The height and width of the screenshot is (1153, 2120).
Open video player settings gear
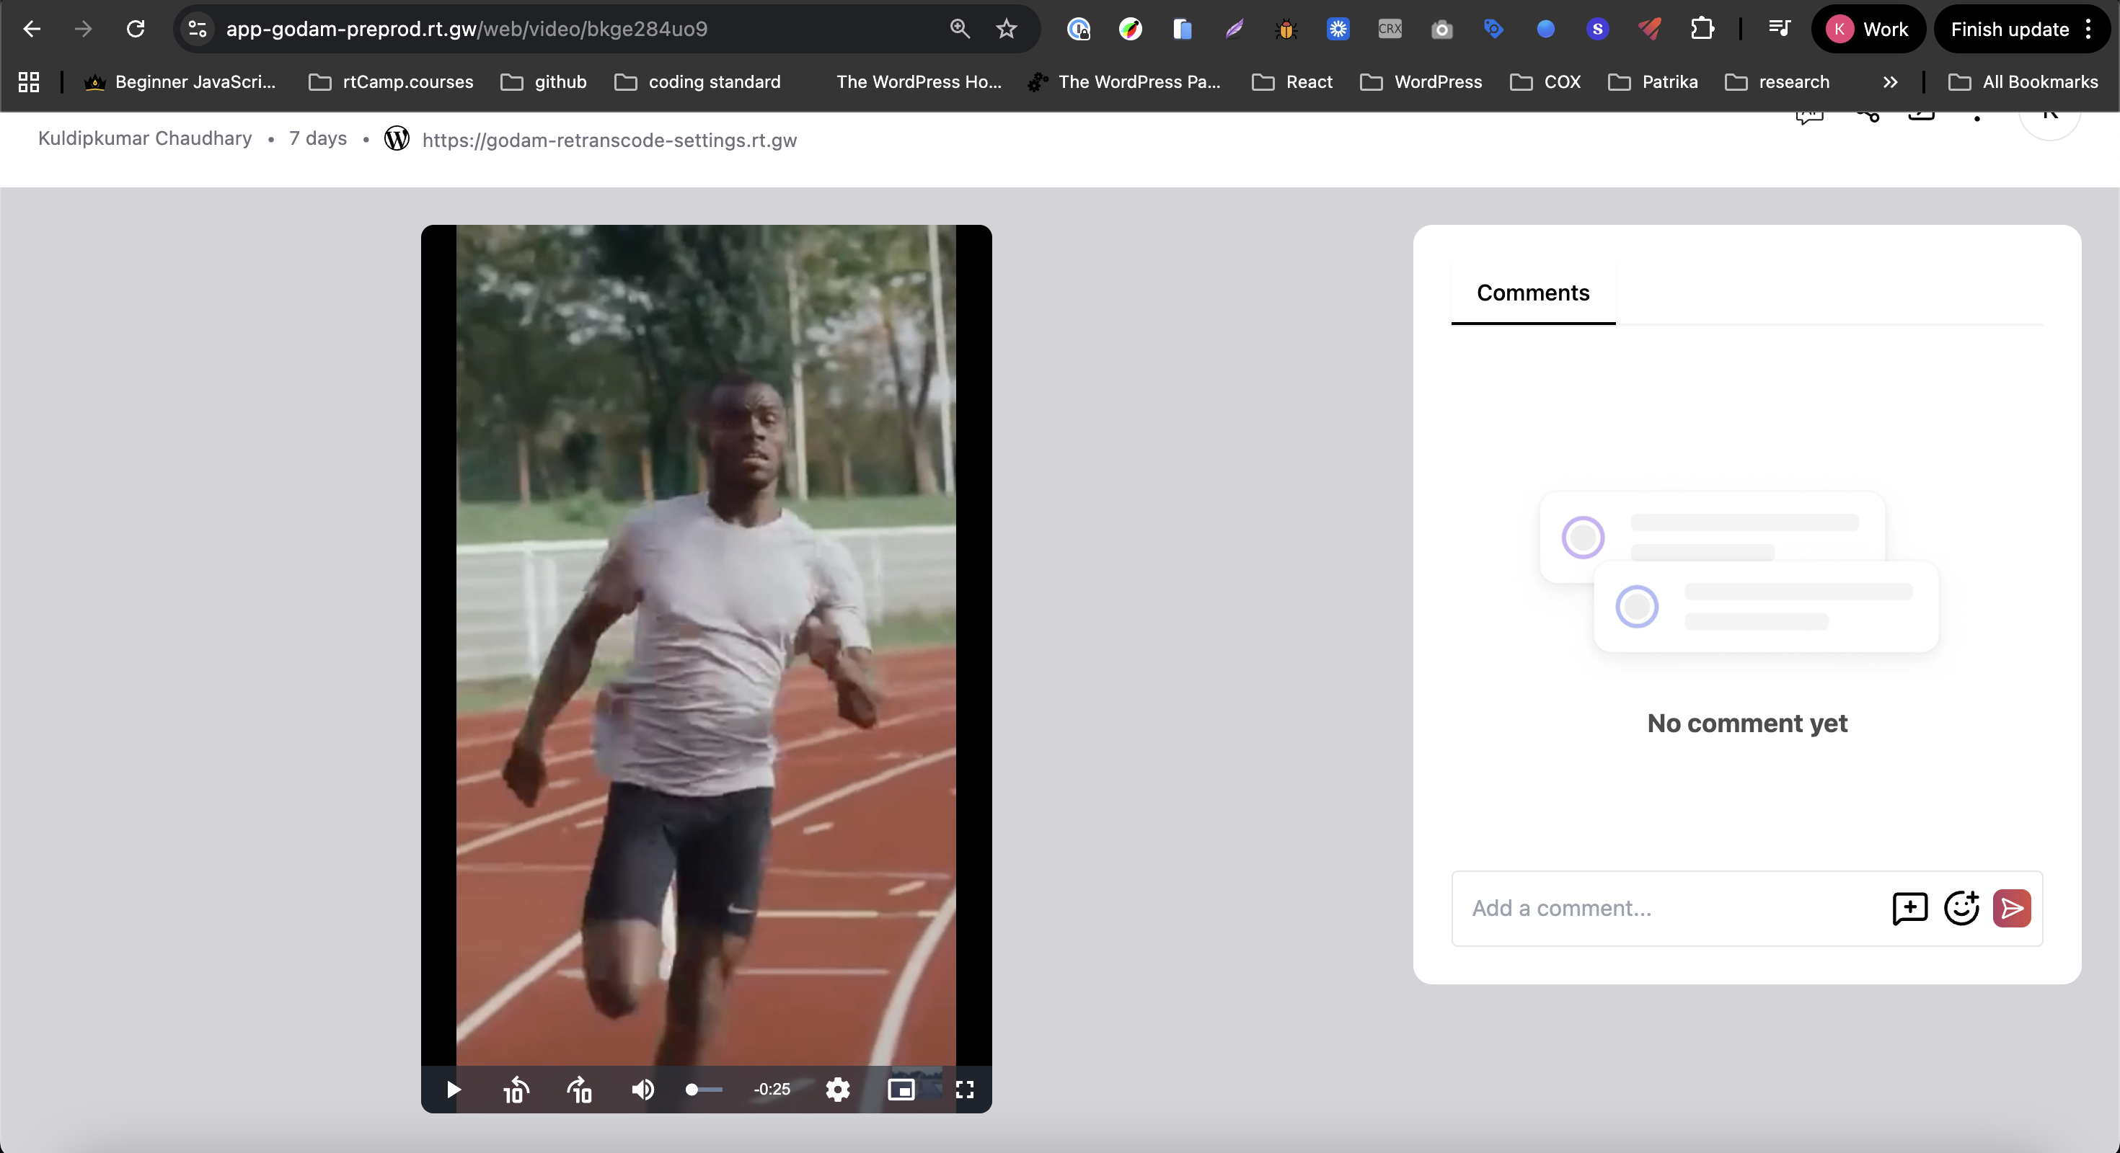[838, 1090]
